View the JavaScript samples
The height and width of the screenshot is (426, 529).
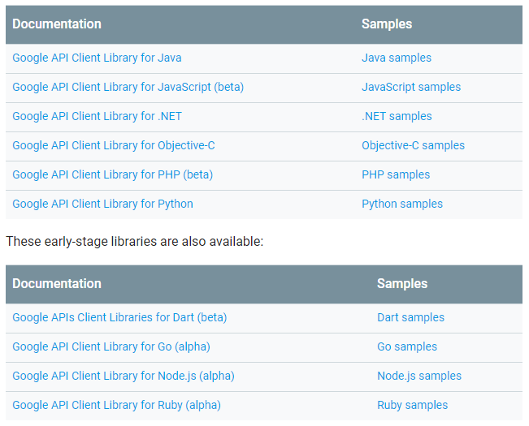(411, 87)
